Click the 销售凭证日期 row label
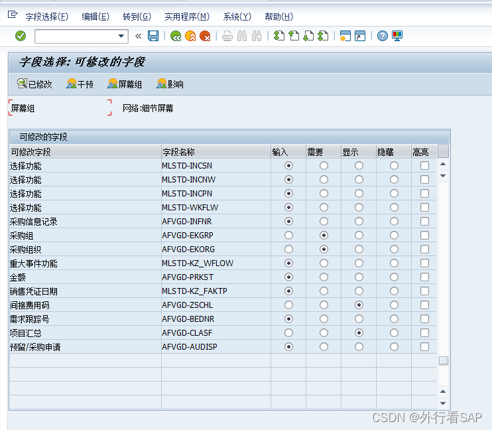The image size is (492, 430). pos(34,291)
